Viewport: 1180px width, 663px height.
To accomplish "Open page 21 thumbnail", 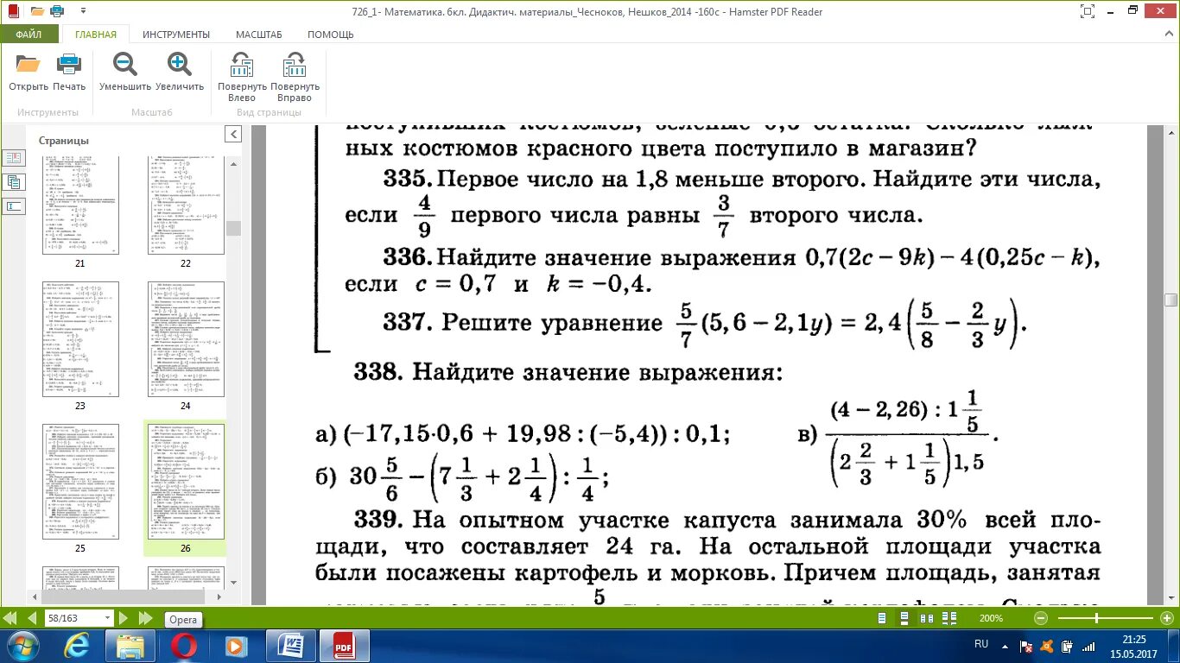I will click(x=80, y=205).
